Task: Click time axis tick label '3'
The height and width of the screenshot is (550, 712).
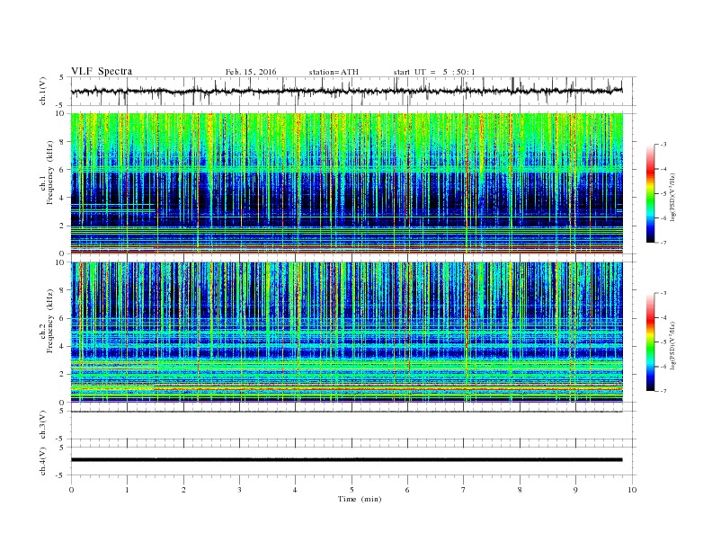Action: [x=239, y=490]
